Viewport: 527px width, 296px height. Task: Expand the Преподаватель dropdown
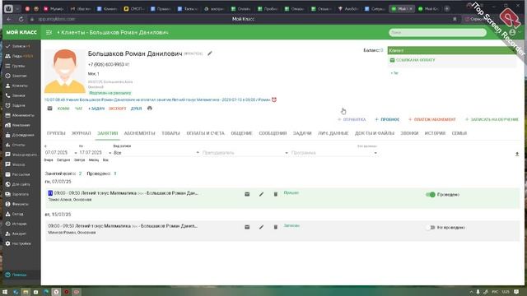(245, 153)
